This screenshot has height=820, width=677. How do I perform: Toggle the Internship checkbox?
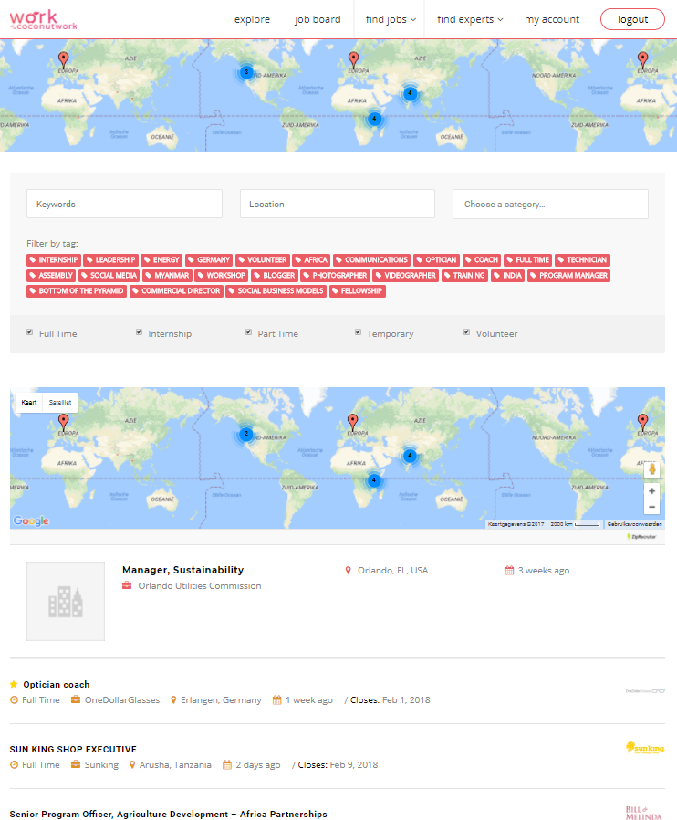(x=139, y=332)
